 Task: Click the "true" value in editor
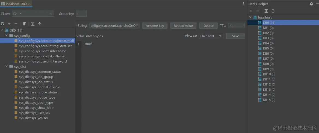(x=88, y=44)
